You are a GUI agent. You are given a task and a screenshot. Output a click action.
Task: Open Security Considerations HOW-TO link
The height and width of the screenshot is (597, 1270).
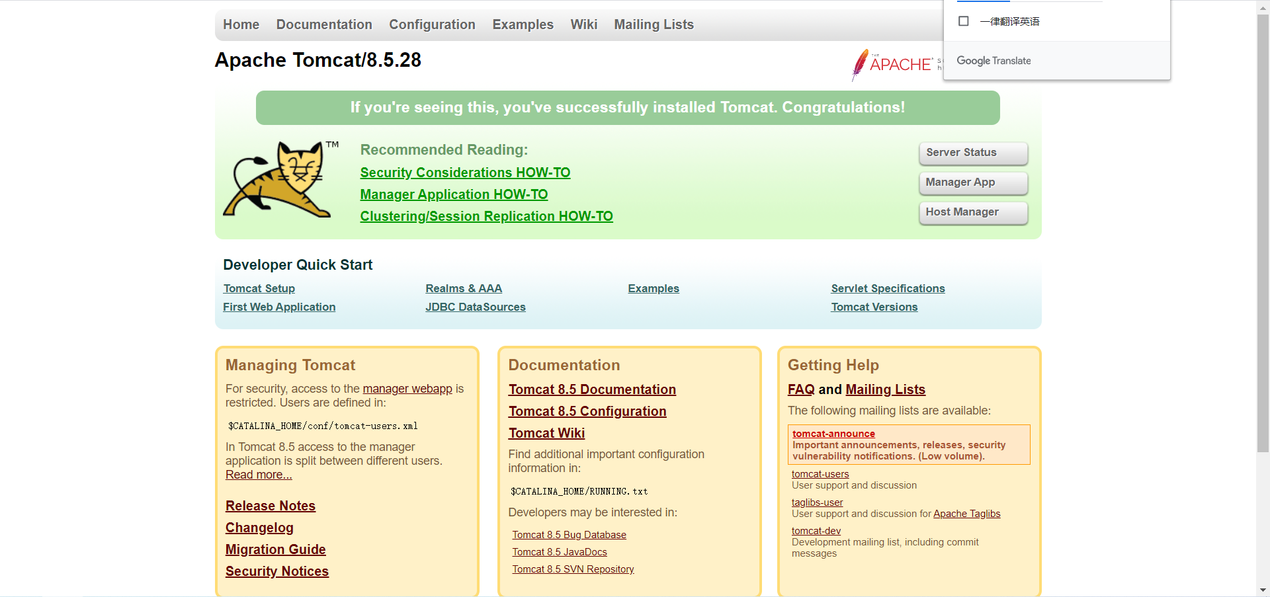(465, 173)
